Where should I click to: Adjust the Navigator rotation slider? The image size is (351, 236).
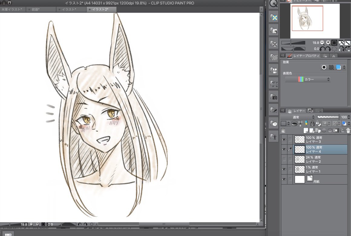click(293, 49)
